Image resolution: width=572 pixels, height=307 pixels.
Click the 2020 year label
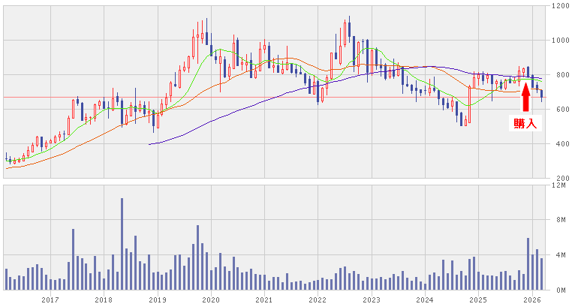click(x=211, y=300)
